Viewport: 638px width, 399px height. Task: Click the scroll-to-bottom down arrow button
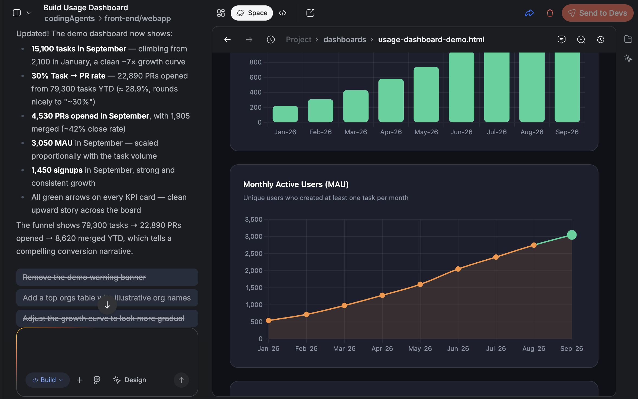pos(107,305)
